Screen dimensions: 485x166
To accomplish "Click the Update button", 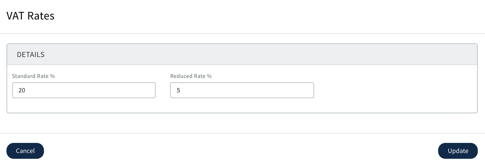I will (458, 151).
